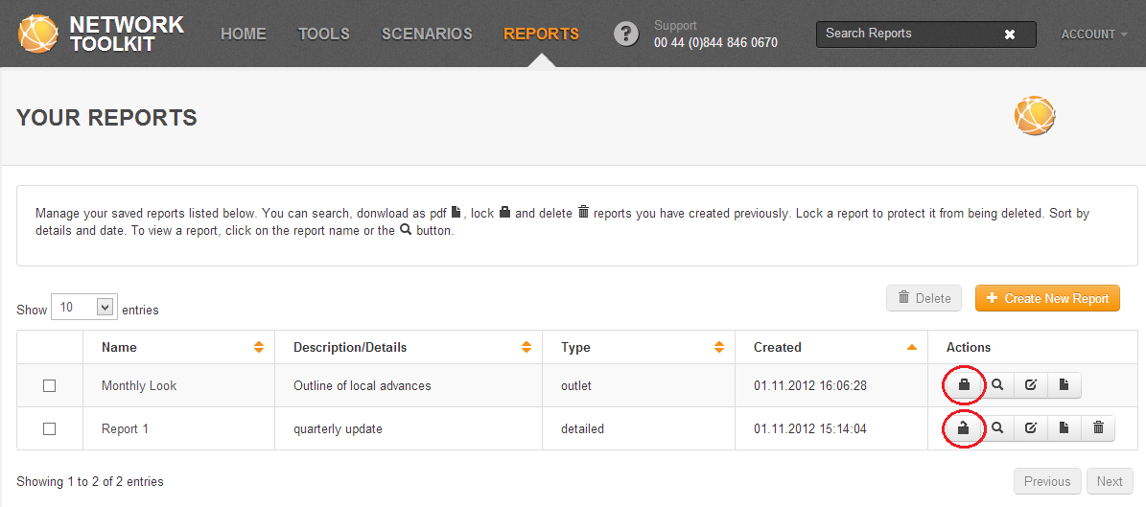Click the unlock icon for Report 1
Image resolution: width=1146 pixels, height=507 pixels.
click(x=964, y=428)
